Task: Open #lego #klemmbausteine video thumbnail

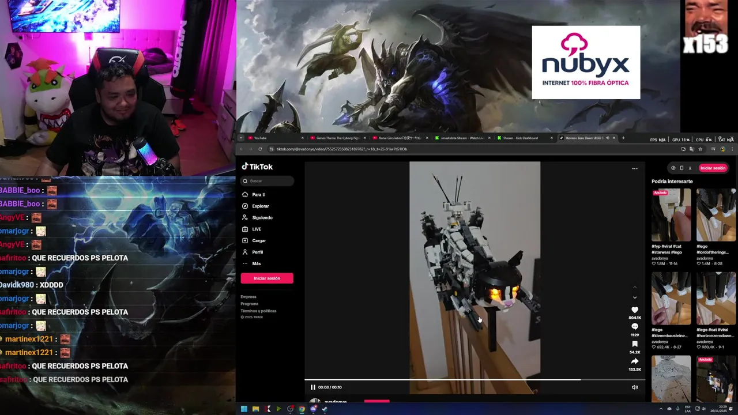Action: click(x=671, y=299)
